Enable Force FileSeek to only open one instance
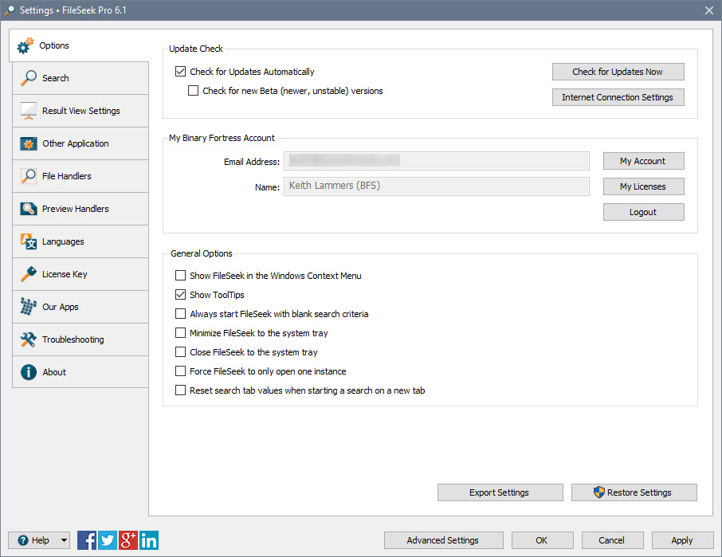Screen dimensions: 722x557 click(180, 371)
